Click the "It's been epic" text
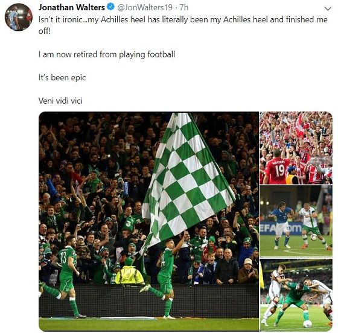The height and width of the screenshot is (333, 338). tap(62, 78)
